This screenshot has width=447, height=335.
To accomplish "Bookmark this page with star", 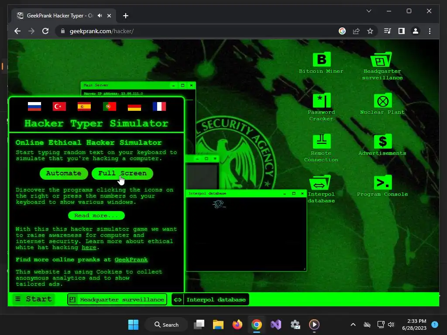I will (x=370, y=31).
